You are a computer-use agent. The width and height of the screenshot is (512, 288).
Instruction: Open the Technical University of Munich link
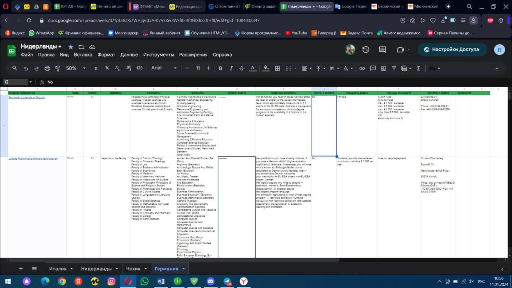pyautogui.click(x=27, y=97)
